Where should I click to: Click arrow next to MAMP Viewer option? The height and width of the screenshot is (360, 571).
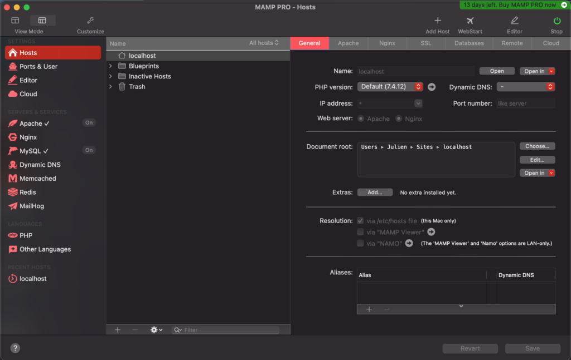431,232
